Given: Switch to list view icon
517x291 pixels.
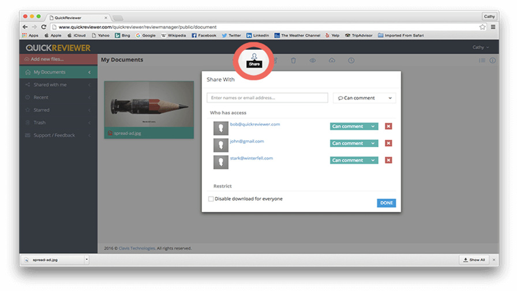Looking at the screenshot, I should pyautogui.click(x=482, y=61).
